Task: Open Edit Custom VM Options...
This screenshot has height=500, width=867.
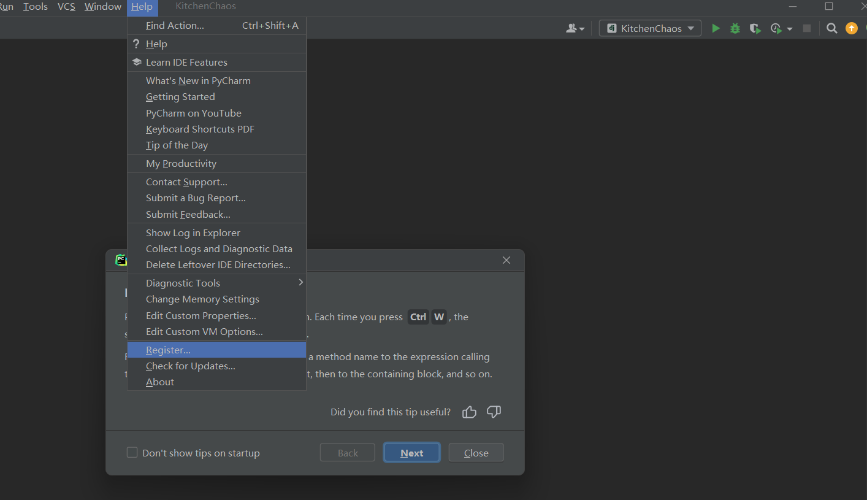Action: 216,332
